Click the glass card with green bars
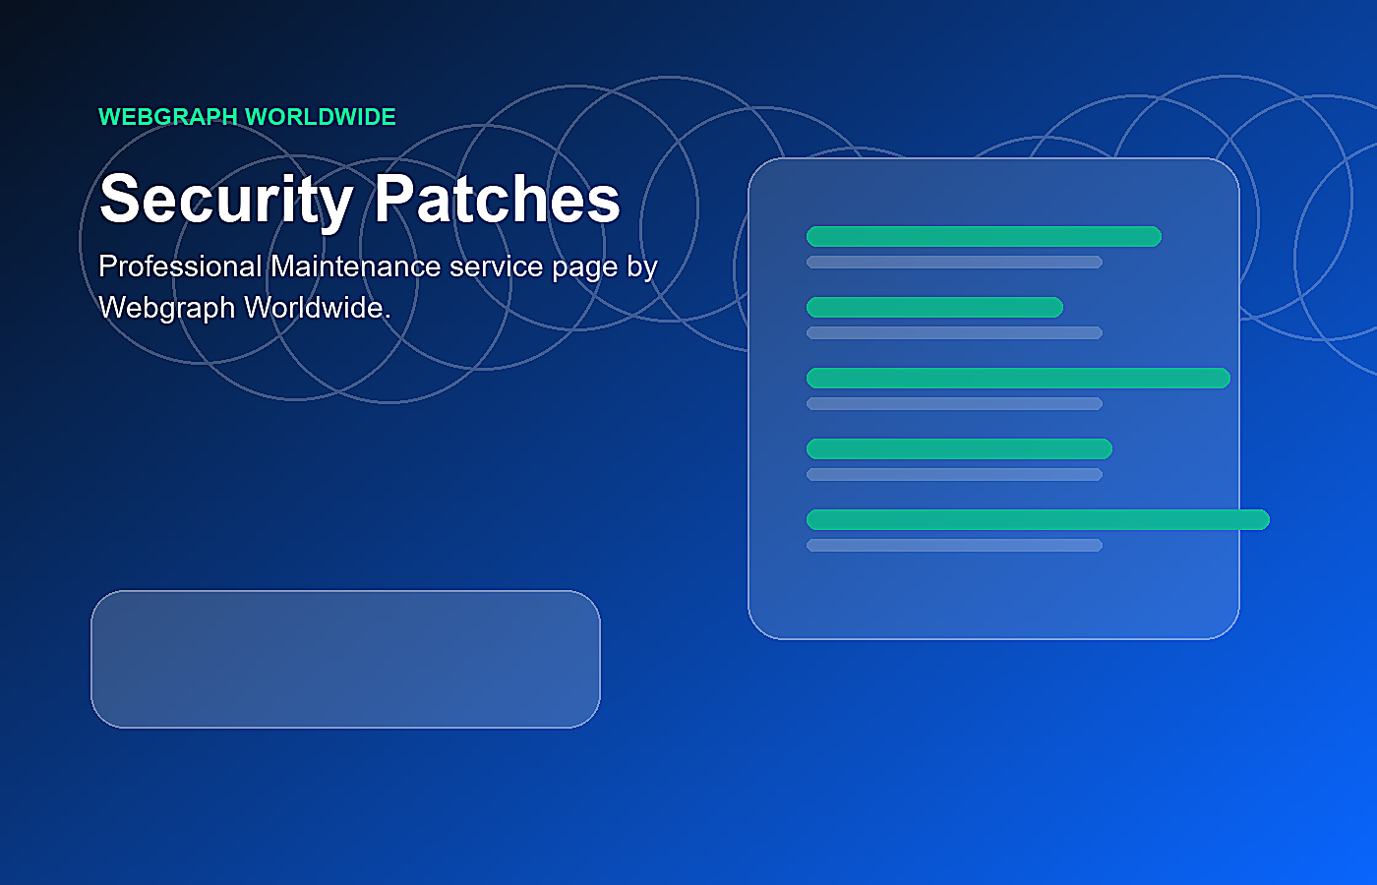 993,398
